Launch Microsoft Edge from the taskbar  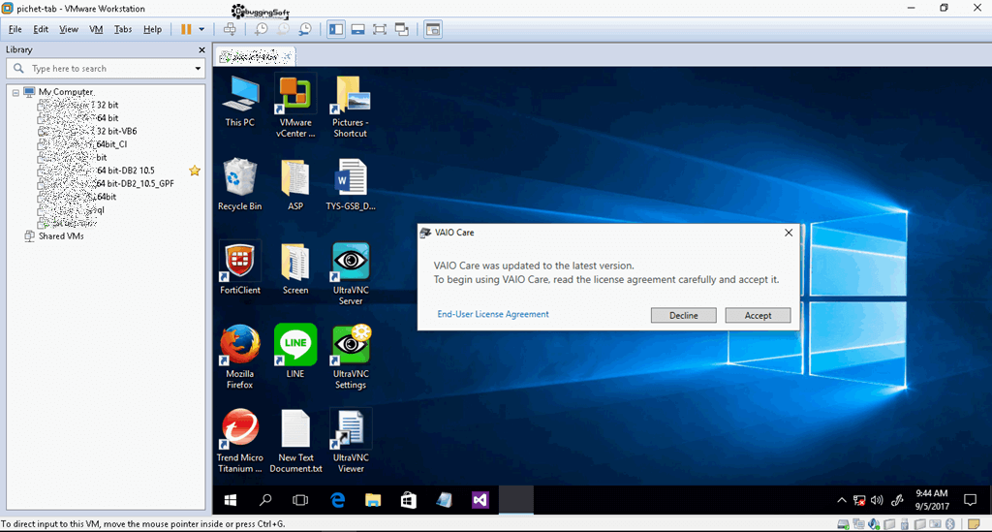pyautogui.click(x=338, y=500)
